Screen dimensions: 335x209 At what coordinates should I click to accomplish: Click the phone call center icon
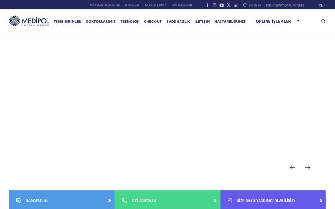click(x=245, y=5)
